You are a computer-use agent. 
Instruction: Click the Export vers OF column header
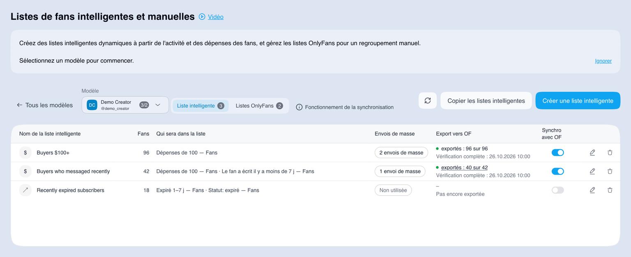[x=454, y=134]
